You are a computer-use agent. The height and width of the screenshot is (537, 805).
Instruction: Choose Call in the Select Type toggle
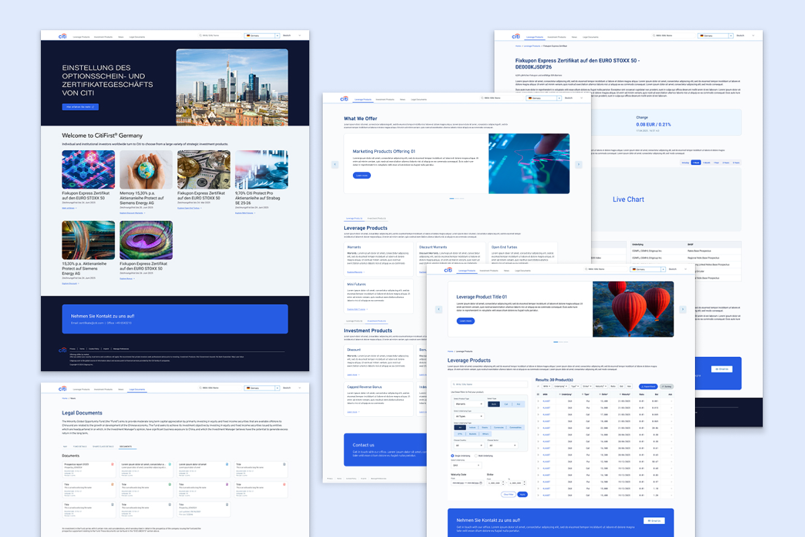(x=506, y=404)
